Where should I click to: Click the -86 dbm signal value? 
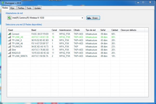click(x=104, y=47)
